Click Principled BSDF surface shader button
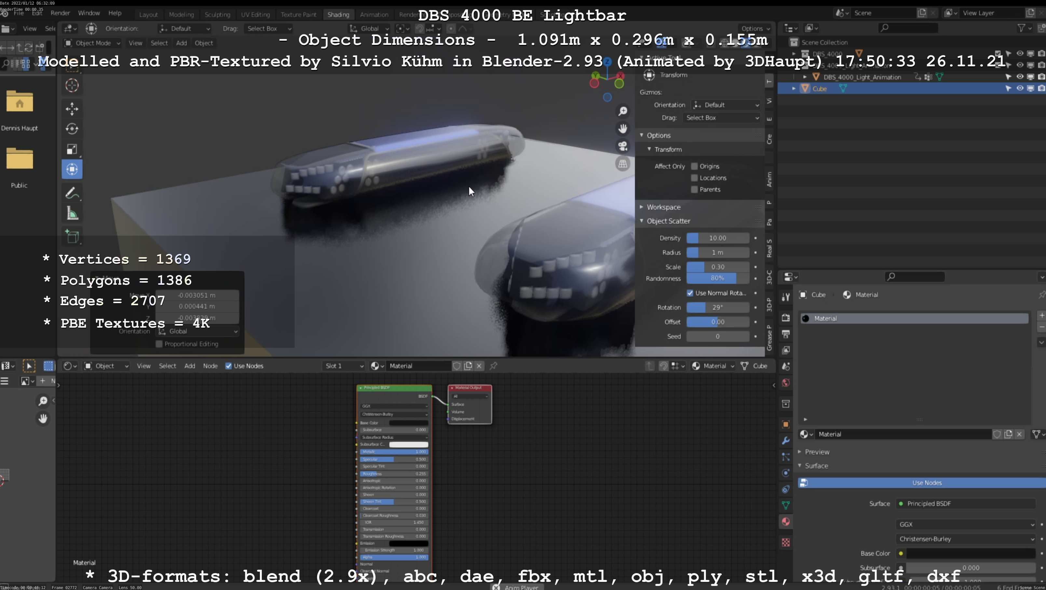The height and width of the screenshot is (590, 1046). (966, 504)
